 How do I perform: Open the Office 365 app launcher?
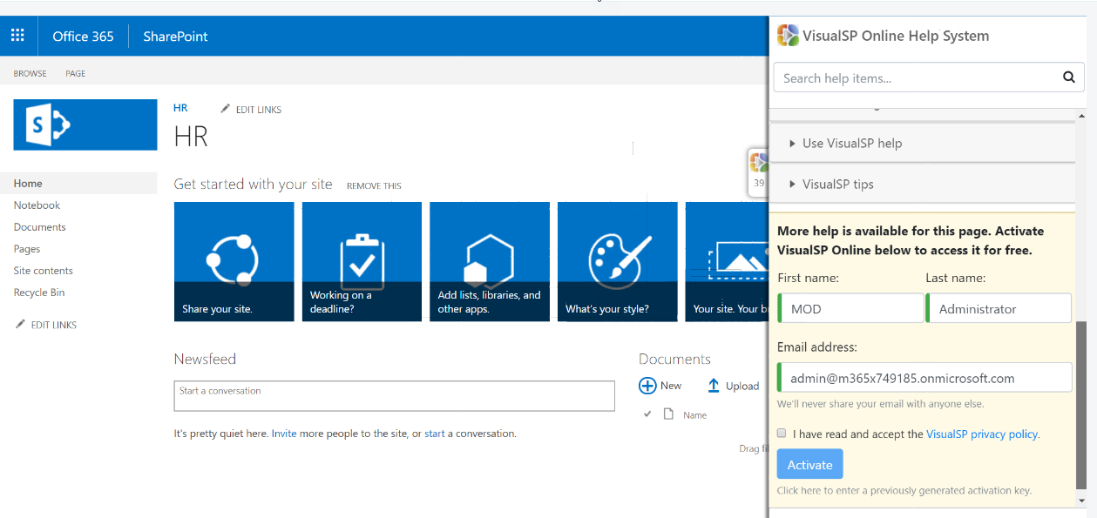(17, 35)
